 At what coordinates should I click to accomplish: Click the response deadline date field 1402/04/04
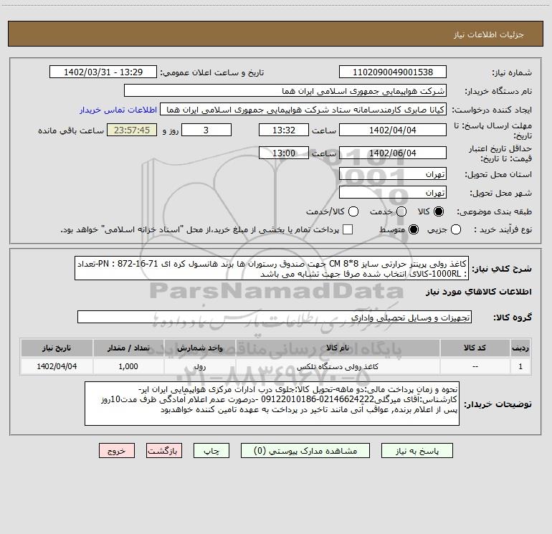(392, 130)
